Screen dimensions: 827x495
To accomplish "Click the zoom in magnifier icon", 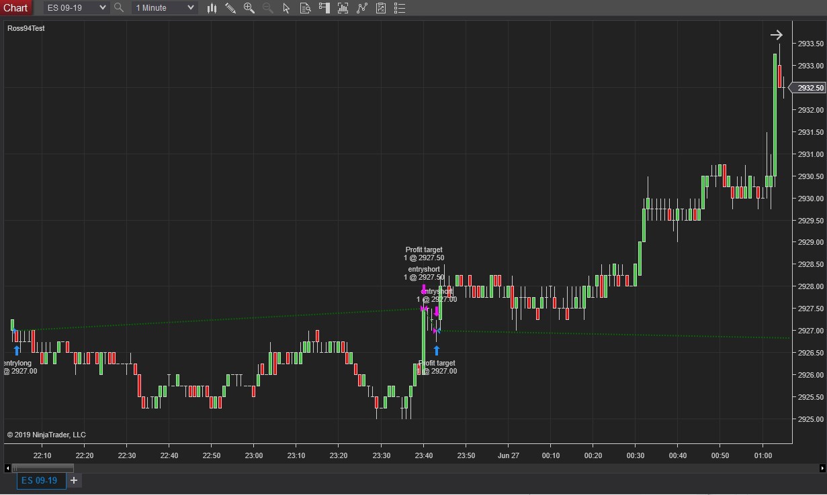I will pos(249,8).
